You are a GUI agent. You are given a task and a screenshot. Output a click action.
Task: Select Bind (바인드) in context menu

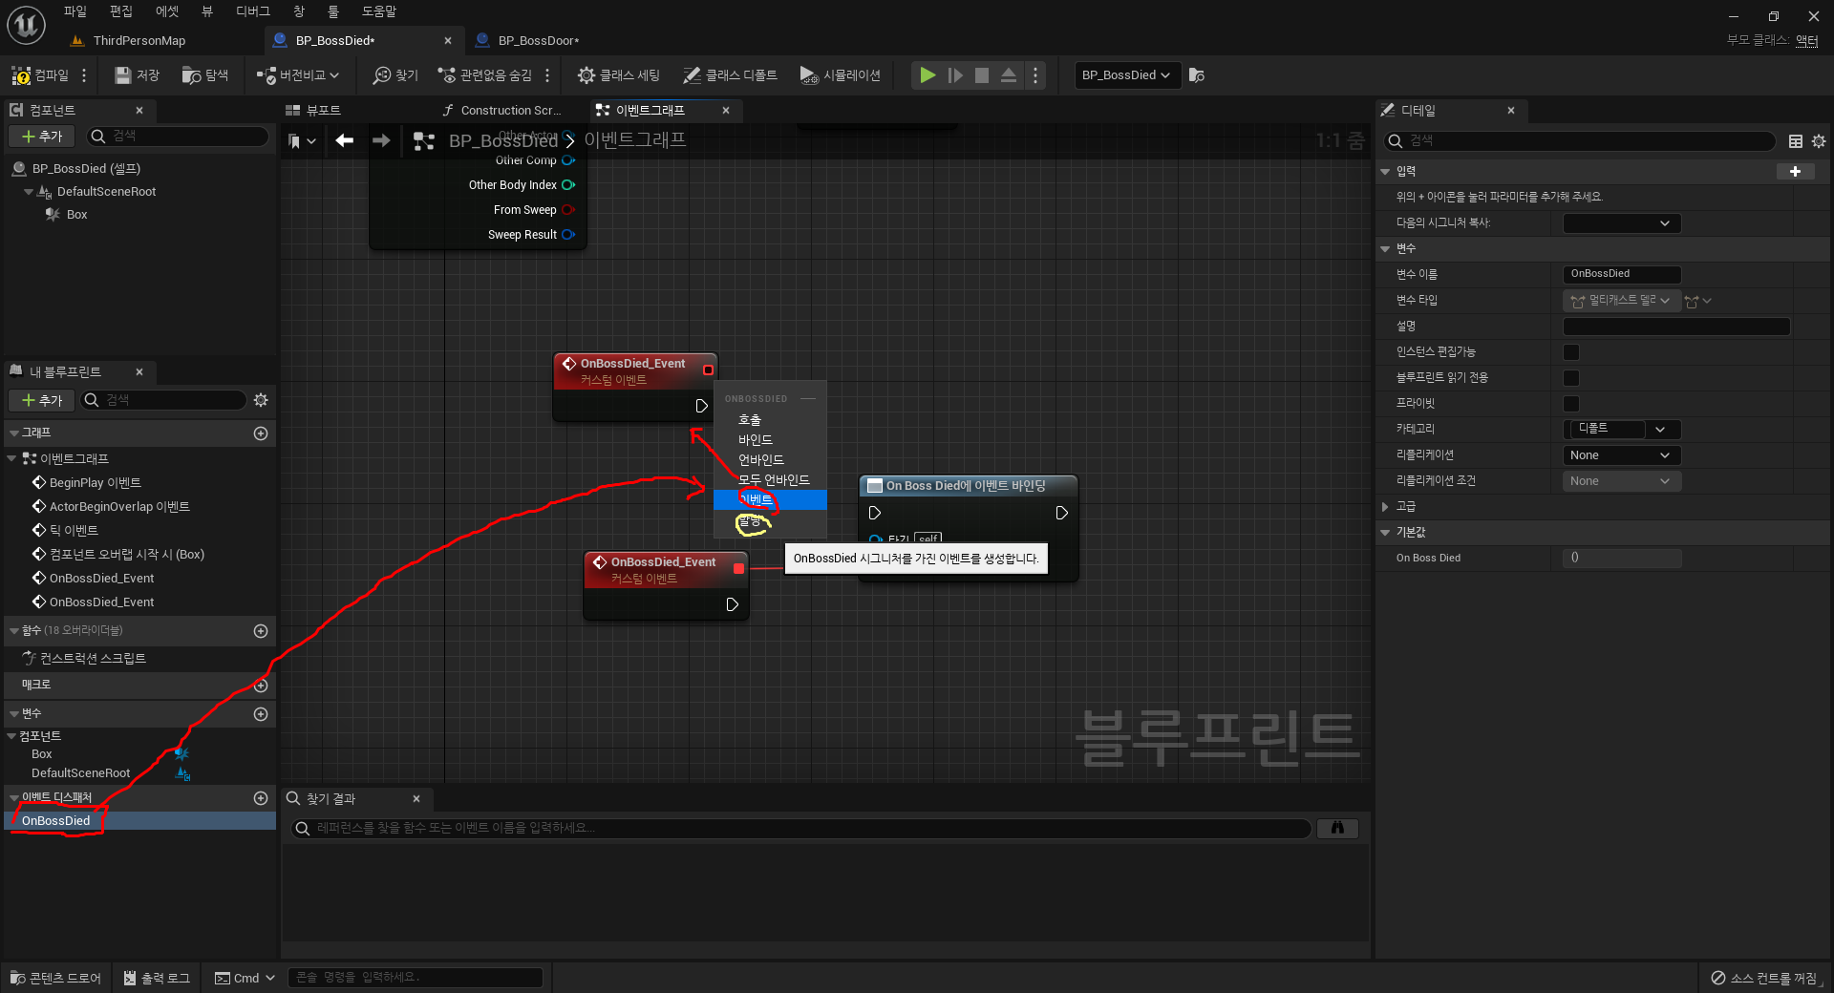[756, 440]
